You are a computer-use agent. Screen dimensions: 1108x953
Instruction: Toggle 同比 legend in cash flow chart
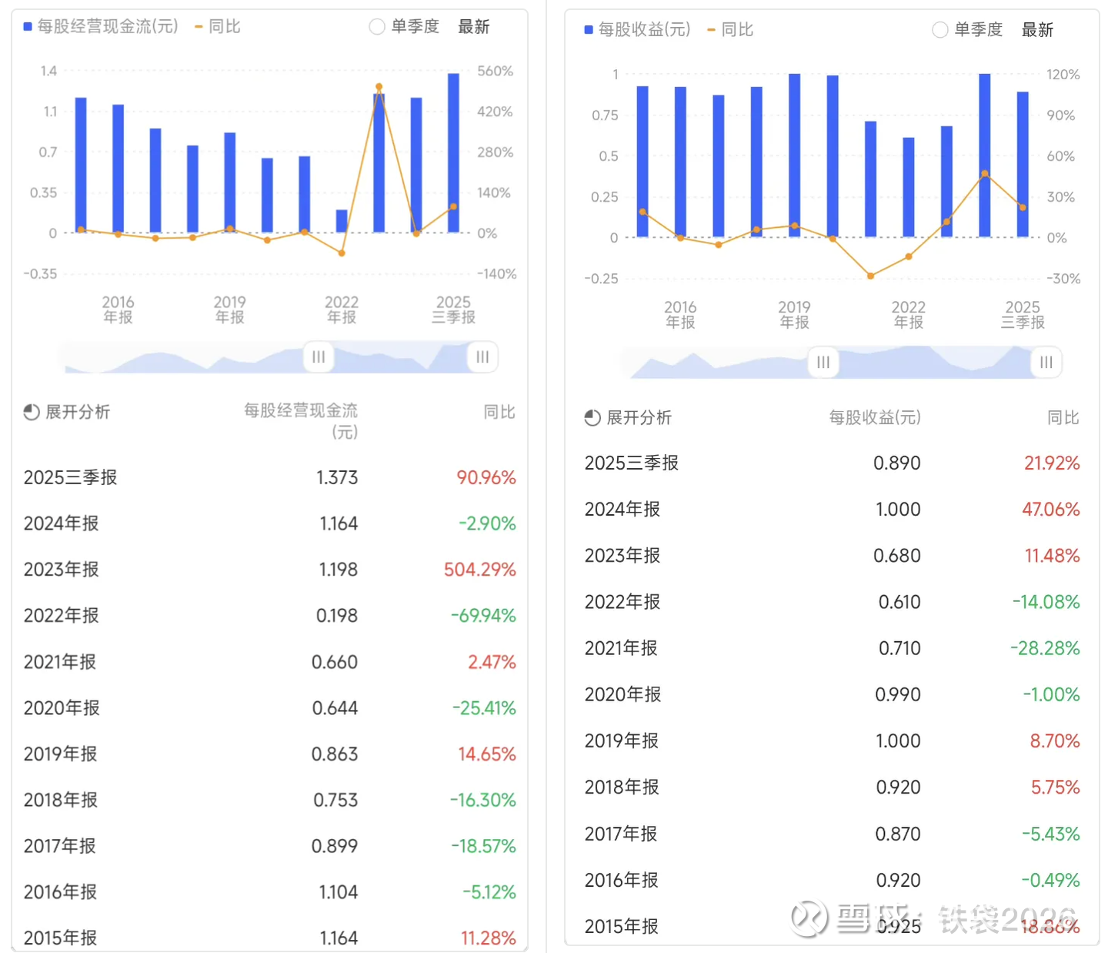pyautogui.click(x=218, y=27)
